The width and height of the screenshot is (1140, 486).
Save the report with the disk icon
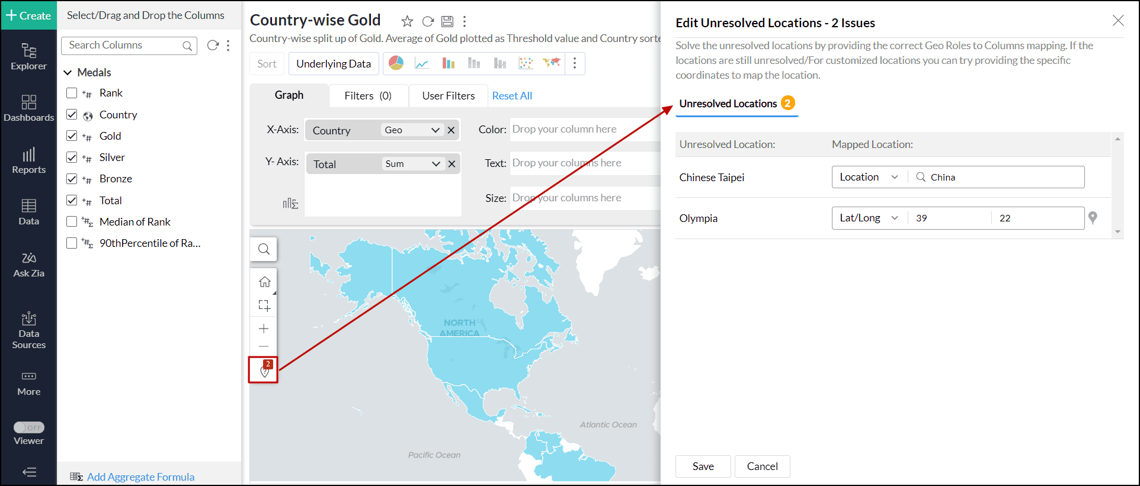coord(447,21)
